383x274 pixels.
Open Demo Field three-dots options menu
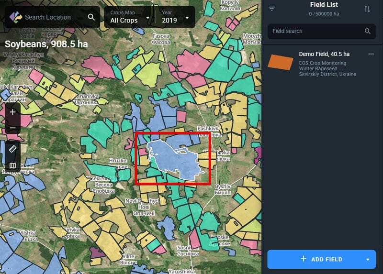click(x=371, y=54)
